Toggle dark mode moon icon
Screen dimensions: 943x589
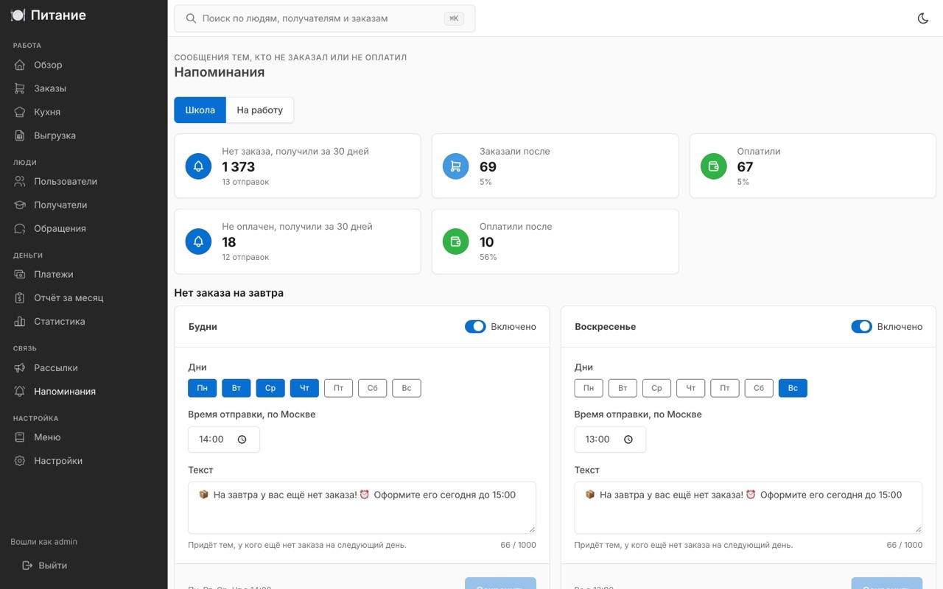click(922, 18)
